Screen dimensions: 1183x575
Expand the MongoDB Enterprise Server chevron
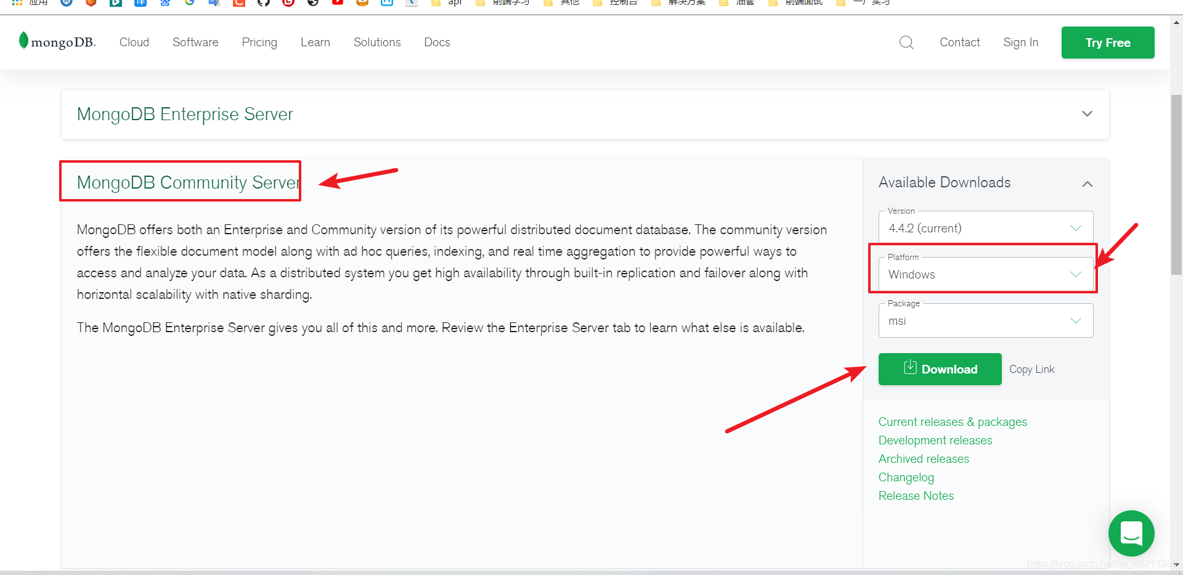click(1087, 114)
